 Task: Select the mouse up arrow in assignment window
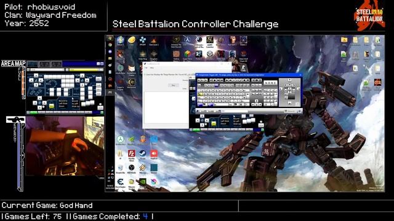(x=289, y=80)
